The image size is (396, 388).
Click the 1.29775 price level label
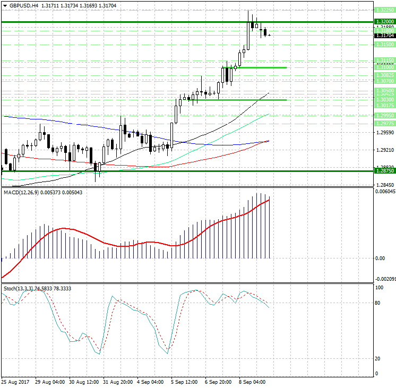pos(384,123)
